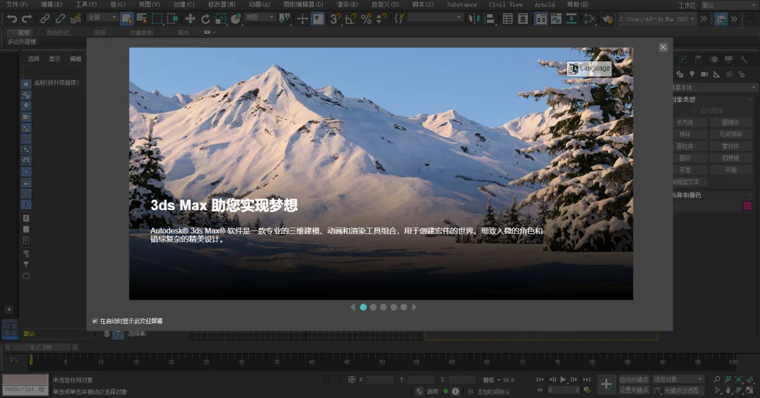760x398 pixels.
Task: Click the Mirror tool icon
Action: pos(474,19)
